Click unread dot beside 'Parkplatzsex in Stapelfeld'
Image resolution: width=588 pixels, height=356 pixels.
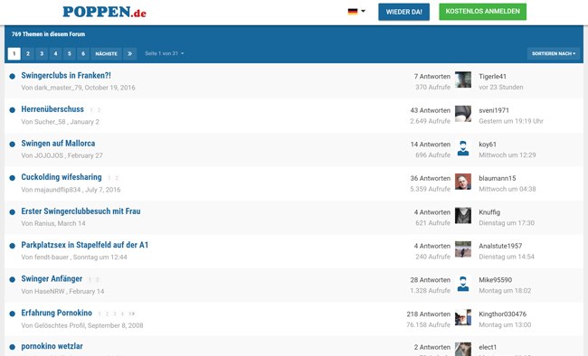(13, 246)
